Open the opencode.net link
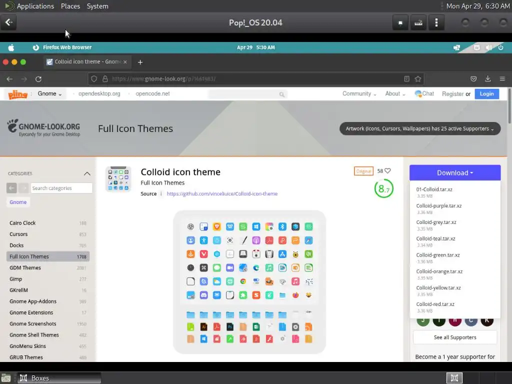The width and height of the screenshot is (512, 384). click(152, 93)
